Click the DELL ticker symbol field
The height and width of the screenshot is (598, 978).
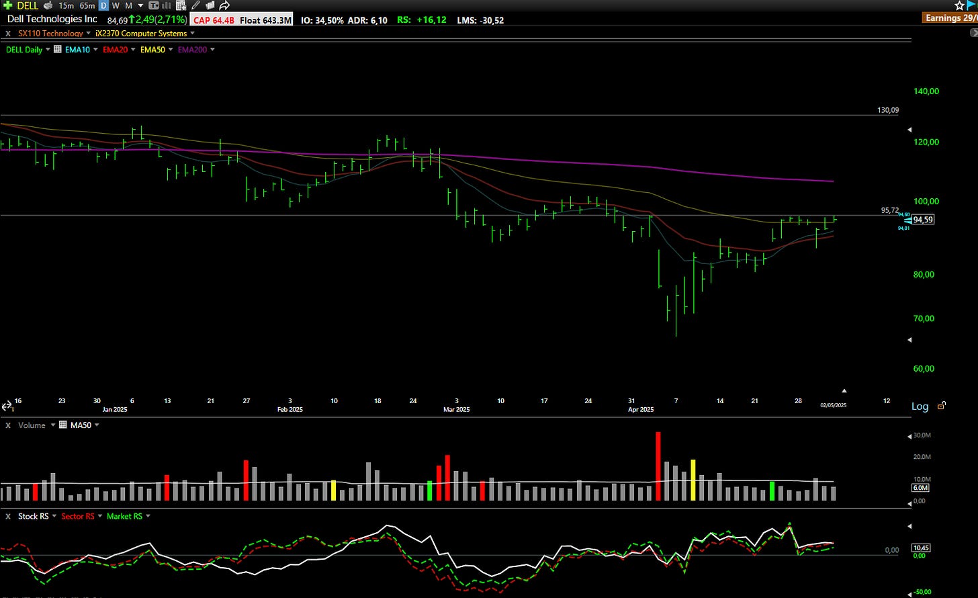pos(28,5)
